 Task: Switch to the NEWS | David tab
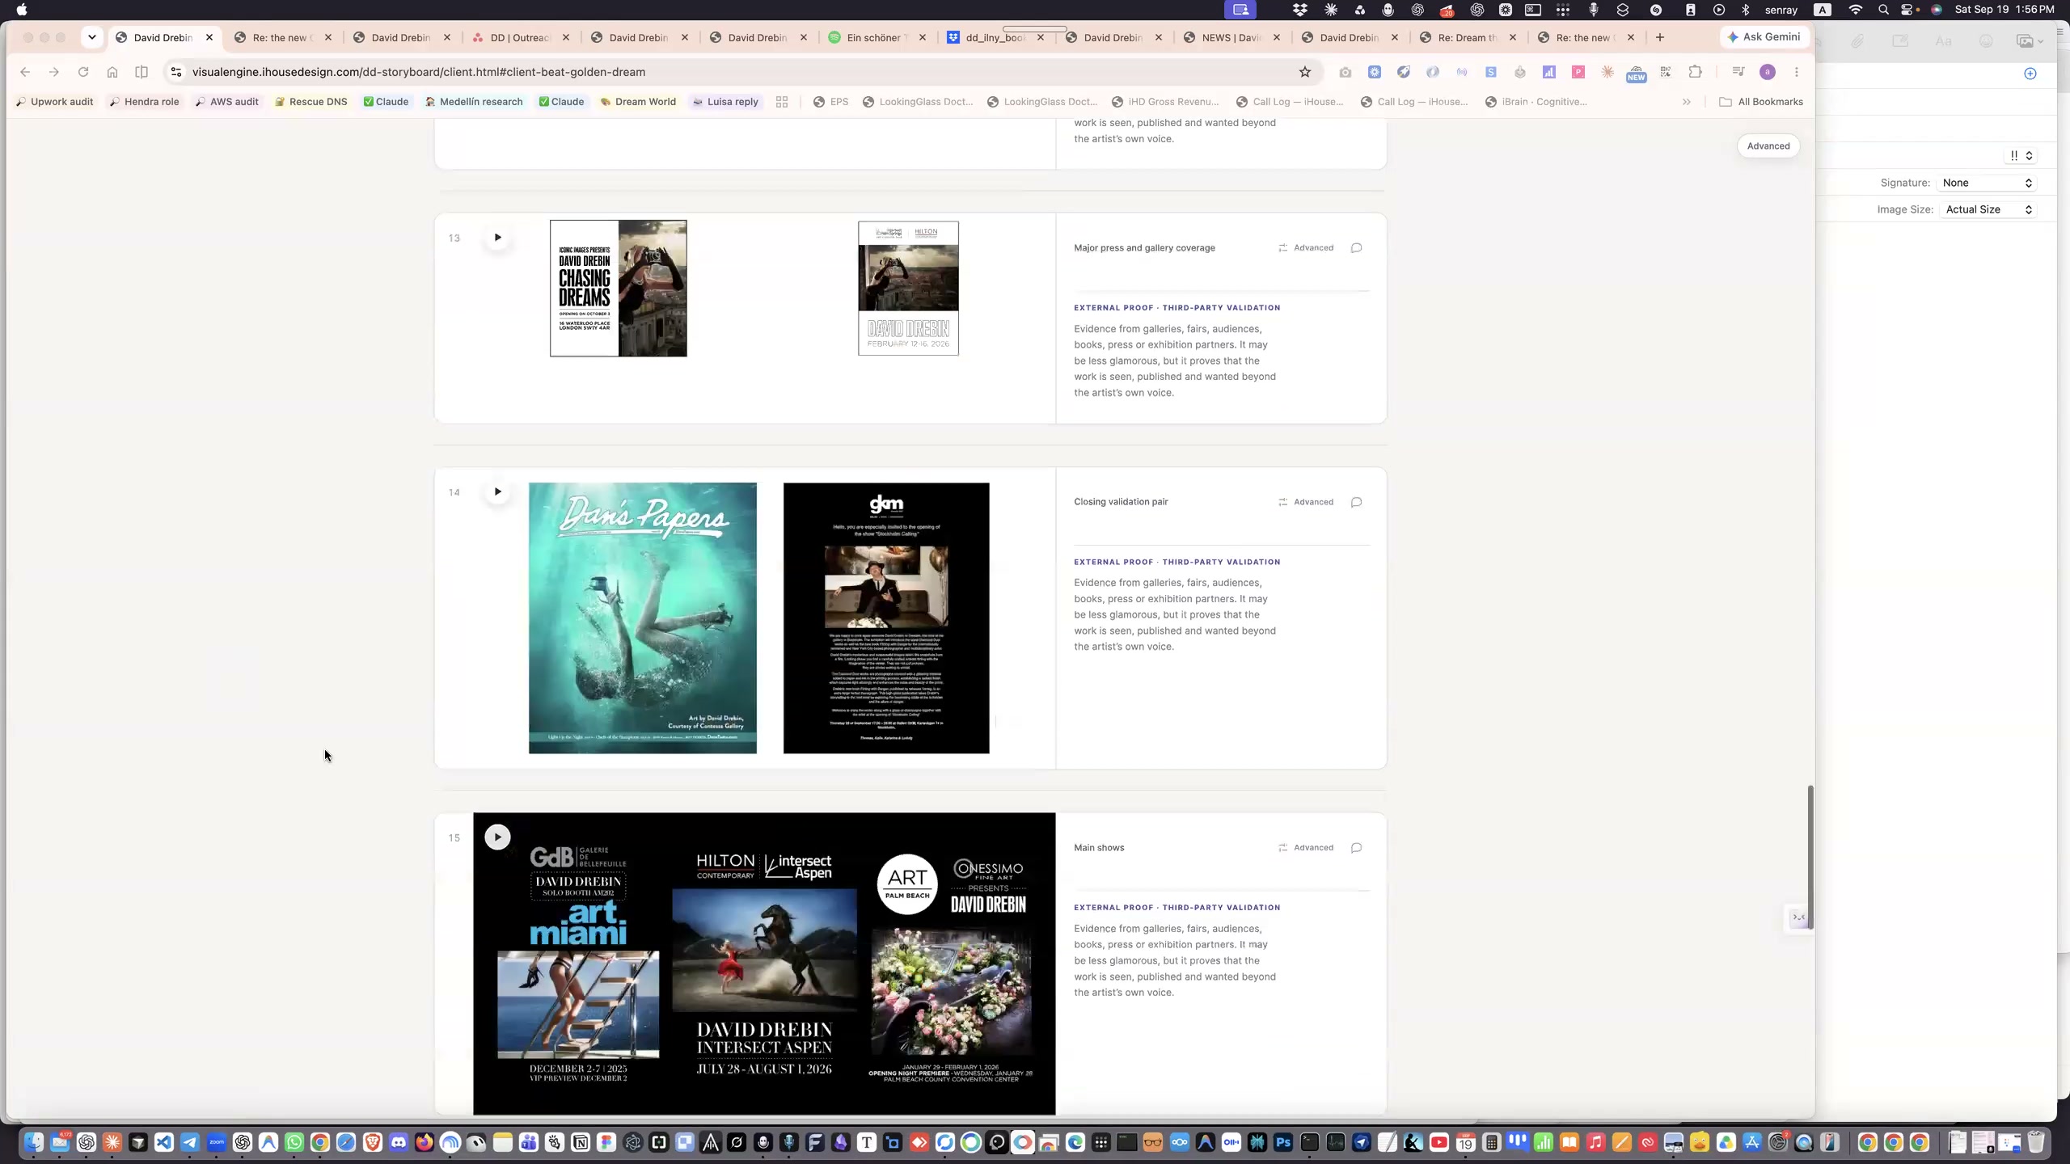pos(1233,37)
